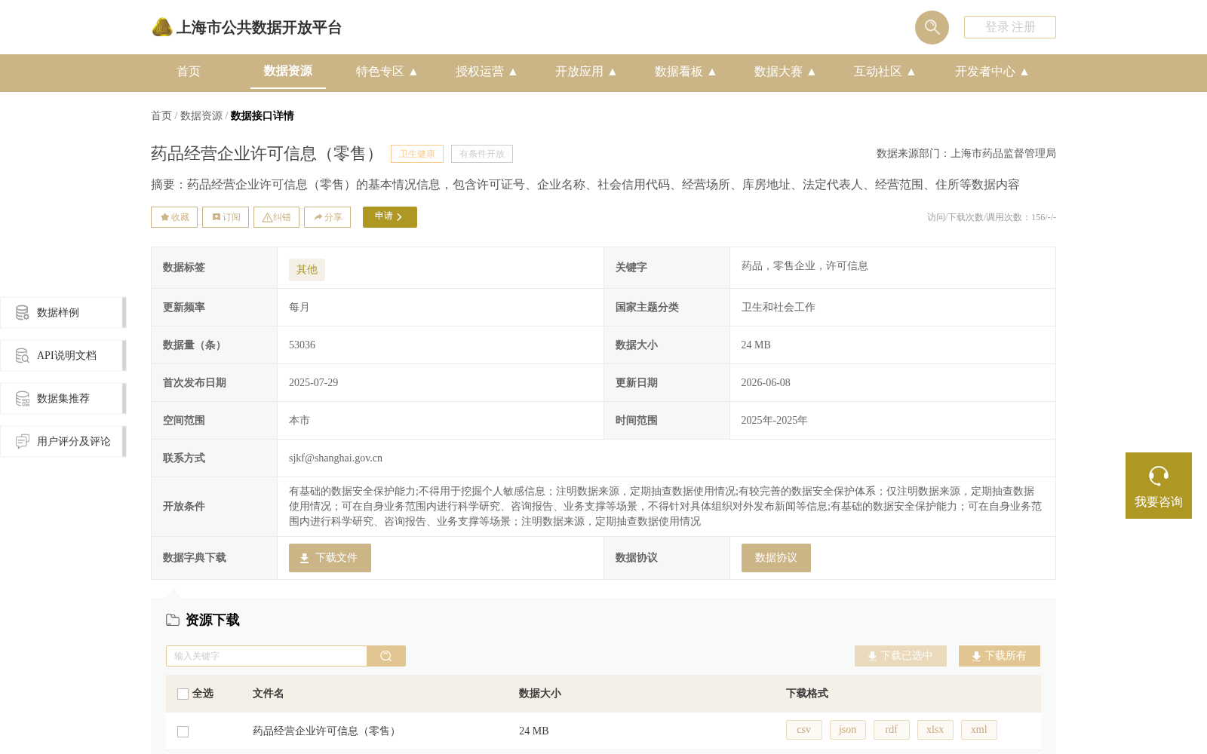Click 下载所有 download all button
The width and height of the screenshot is (1207, 754).
(1000, 656)
